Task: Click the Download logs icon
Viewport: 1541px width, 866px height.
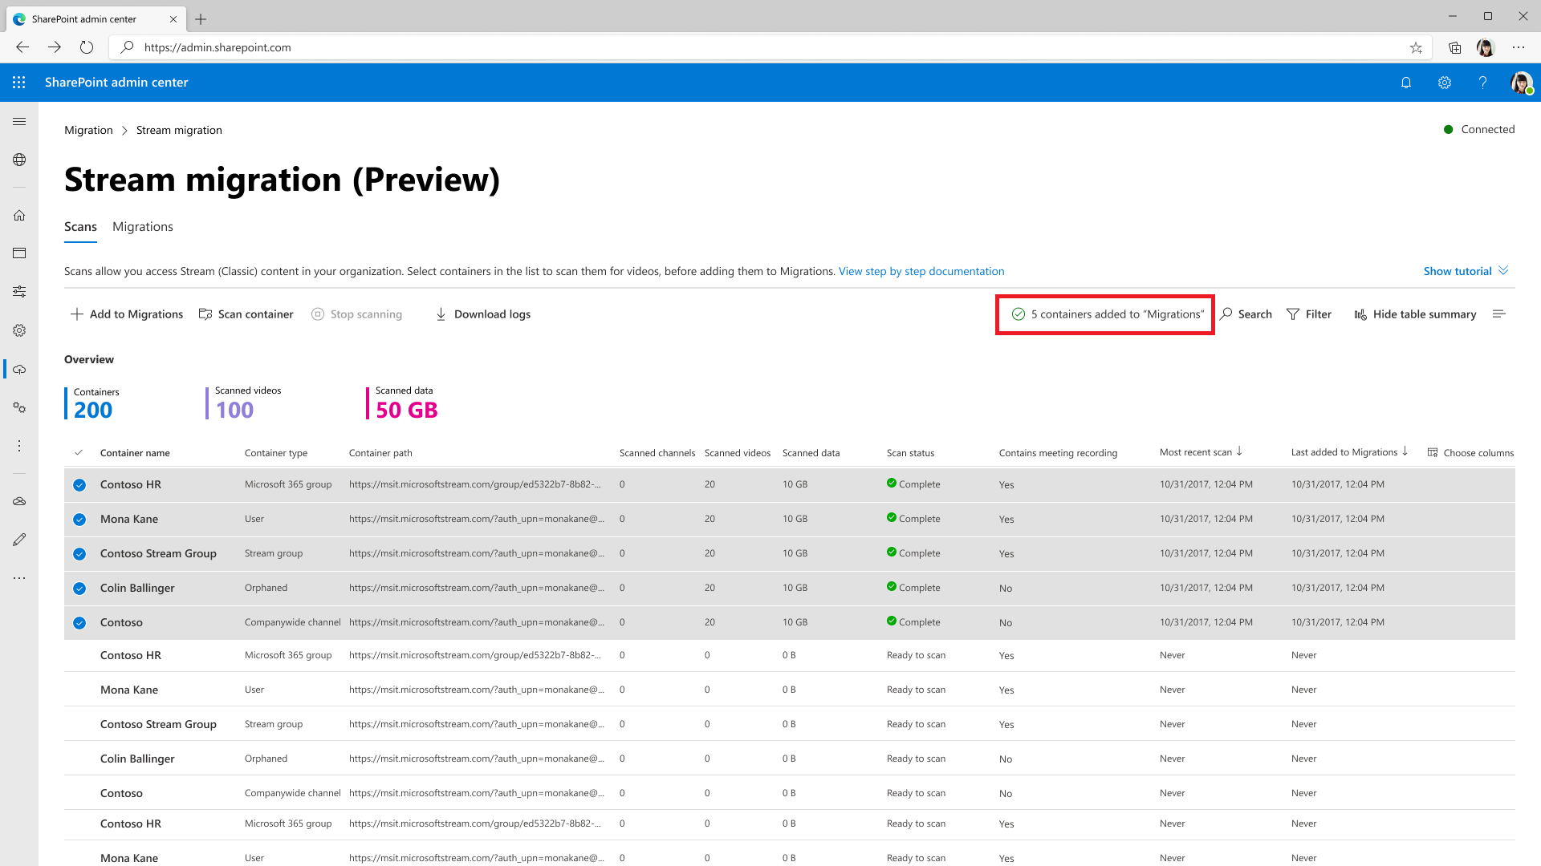Action: click(441, 314)
